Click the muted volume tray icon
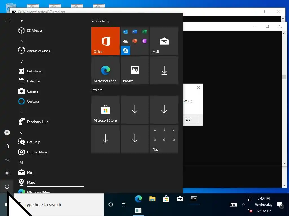Viewport: 289px width, 216px height. click(x=250, y=210)
